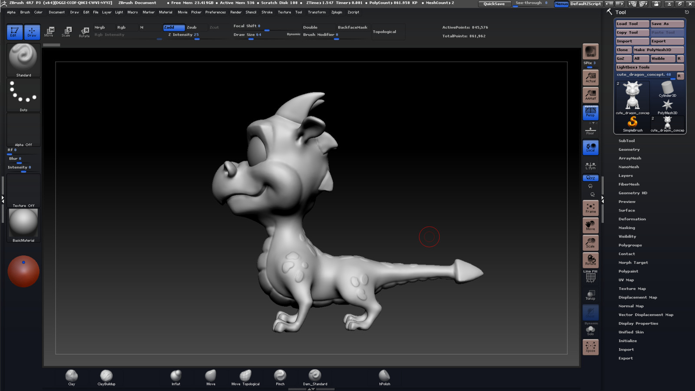
Task: Open the Brush menu
Action: click(x=25, y=12)
